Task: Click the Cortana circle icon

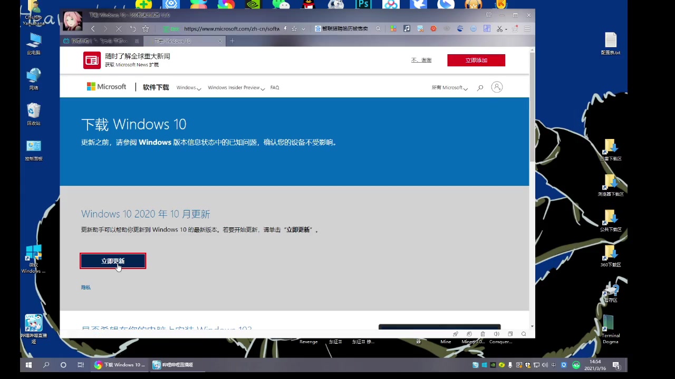Action: [63, 365]
